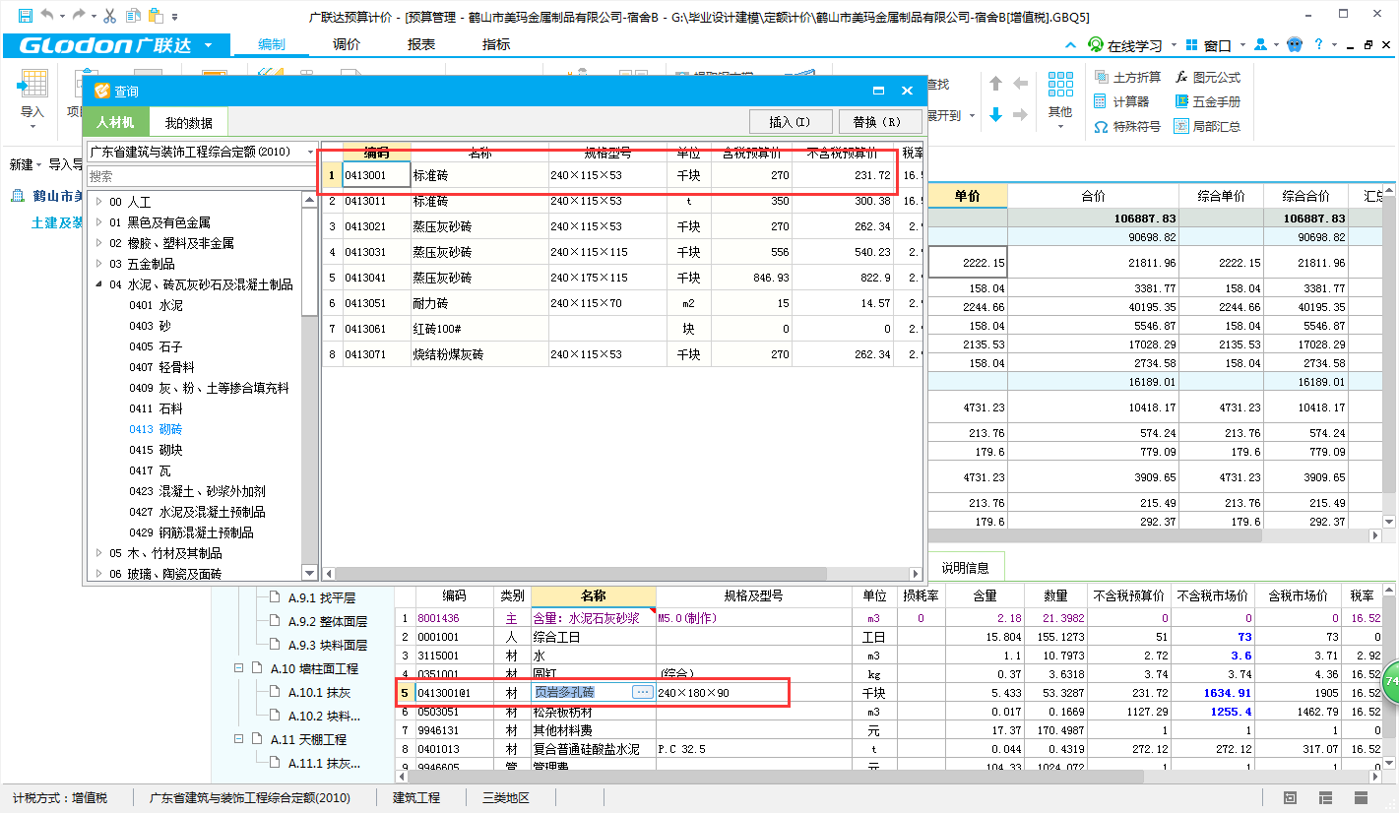The height and width of the screenshot is (813, 1399).
Task: Switch to the 报表 ribbon tab
Action: click(421, 45)
